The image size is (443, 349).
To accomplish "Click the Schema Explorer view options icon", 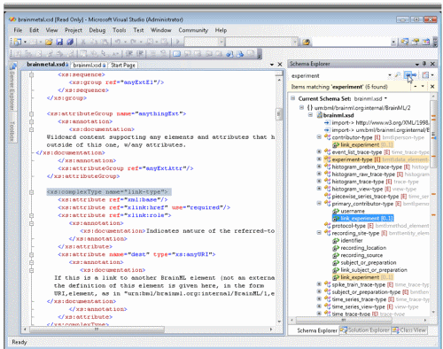I will (425, 75).
